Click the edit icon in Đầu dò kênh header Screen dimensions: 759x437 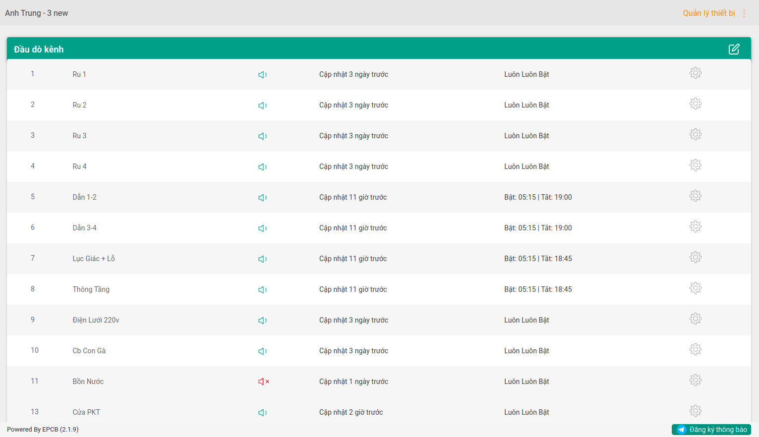(734, 49)
